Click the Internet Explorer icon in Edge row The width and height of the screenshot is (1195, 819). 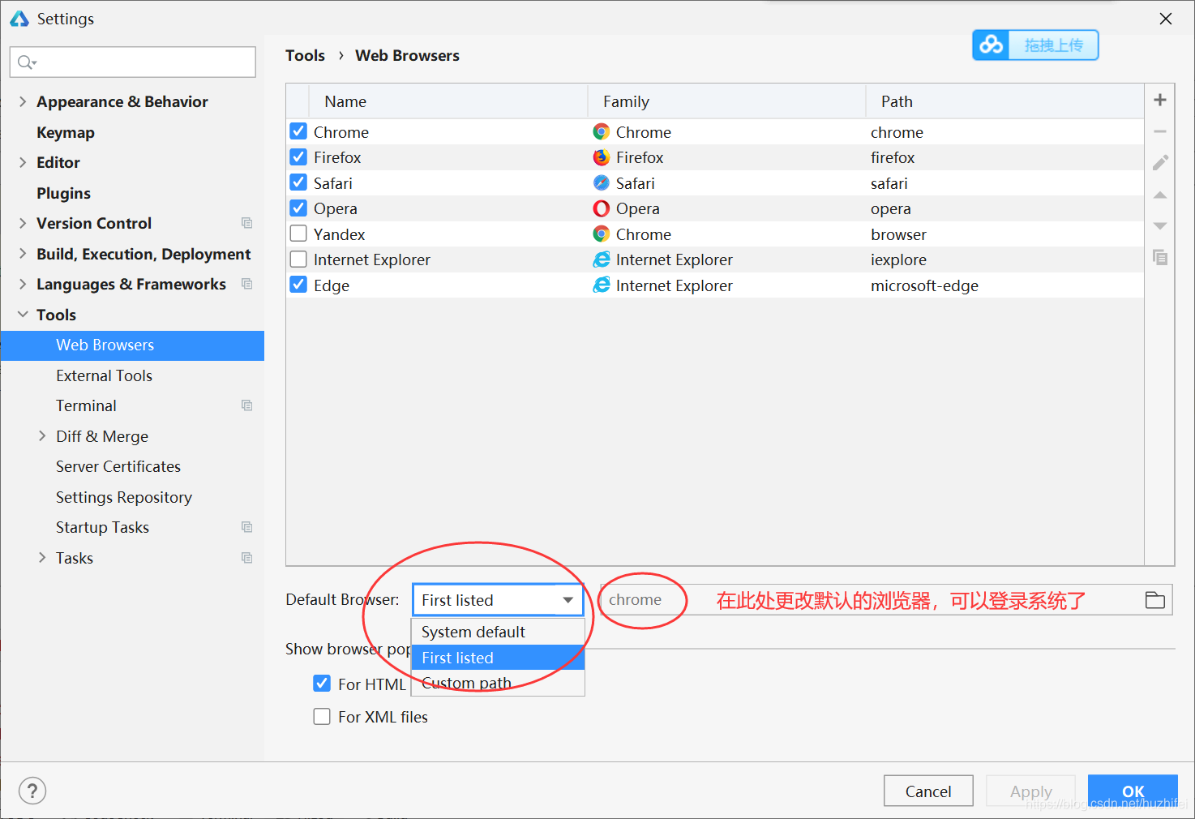click(x=601, y=285)
